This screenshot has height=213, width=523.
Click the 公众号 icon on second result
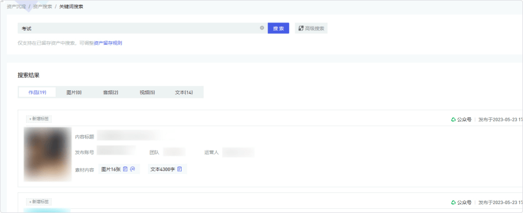click(453, 202)
